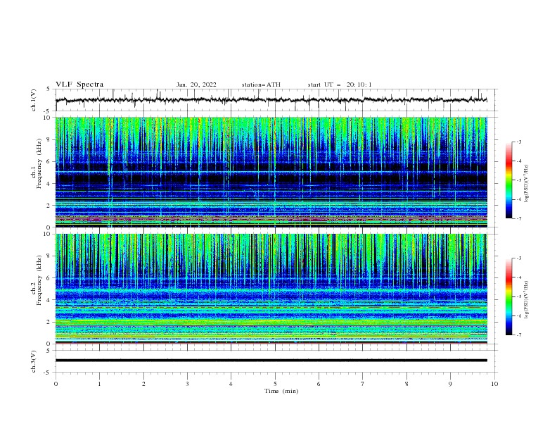
Task: Click the 'Time (min)' axis label
Action: (x=281, y=391)
